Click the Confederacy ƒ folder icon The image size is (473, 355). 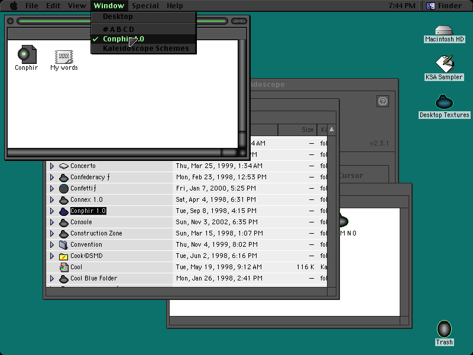tap(64, 177)
